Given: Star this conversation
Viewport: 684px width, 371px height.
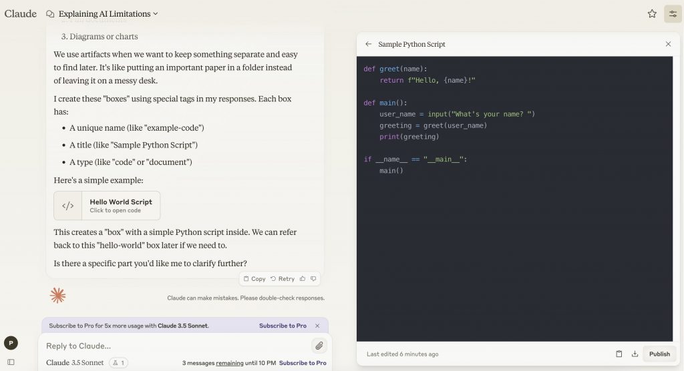Looking at the screenshot, I should tap(652, 14).
